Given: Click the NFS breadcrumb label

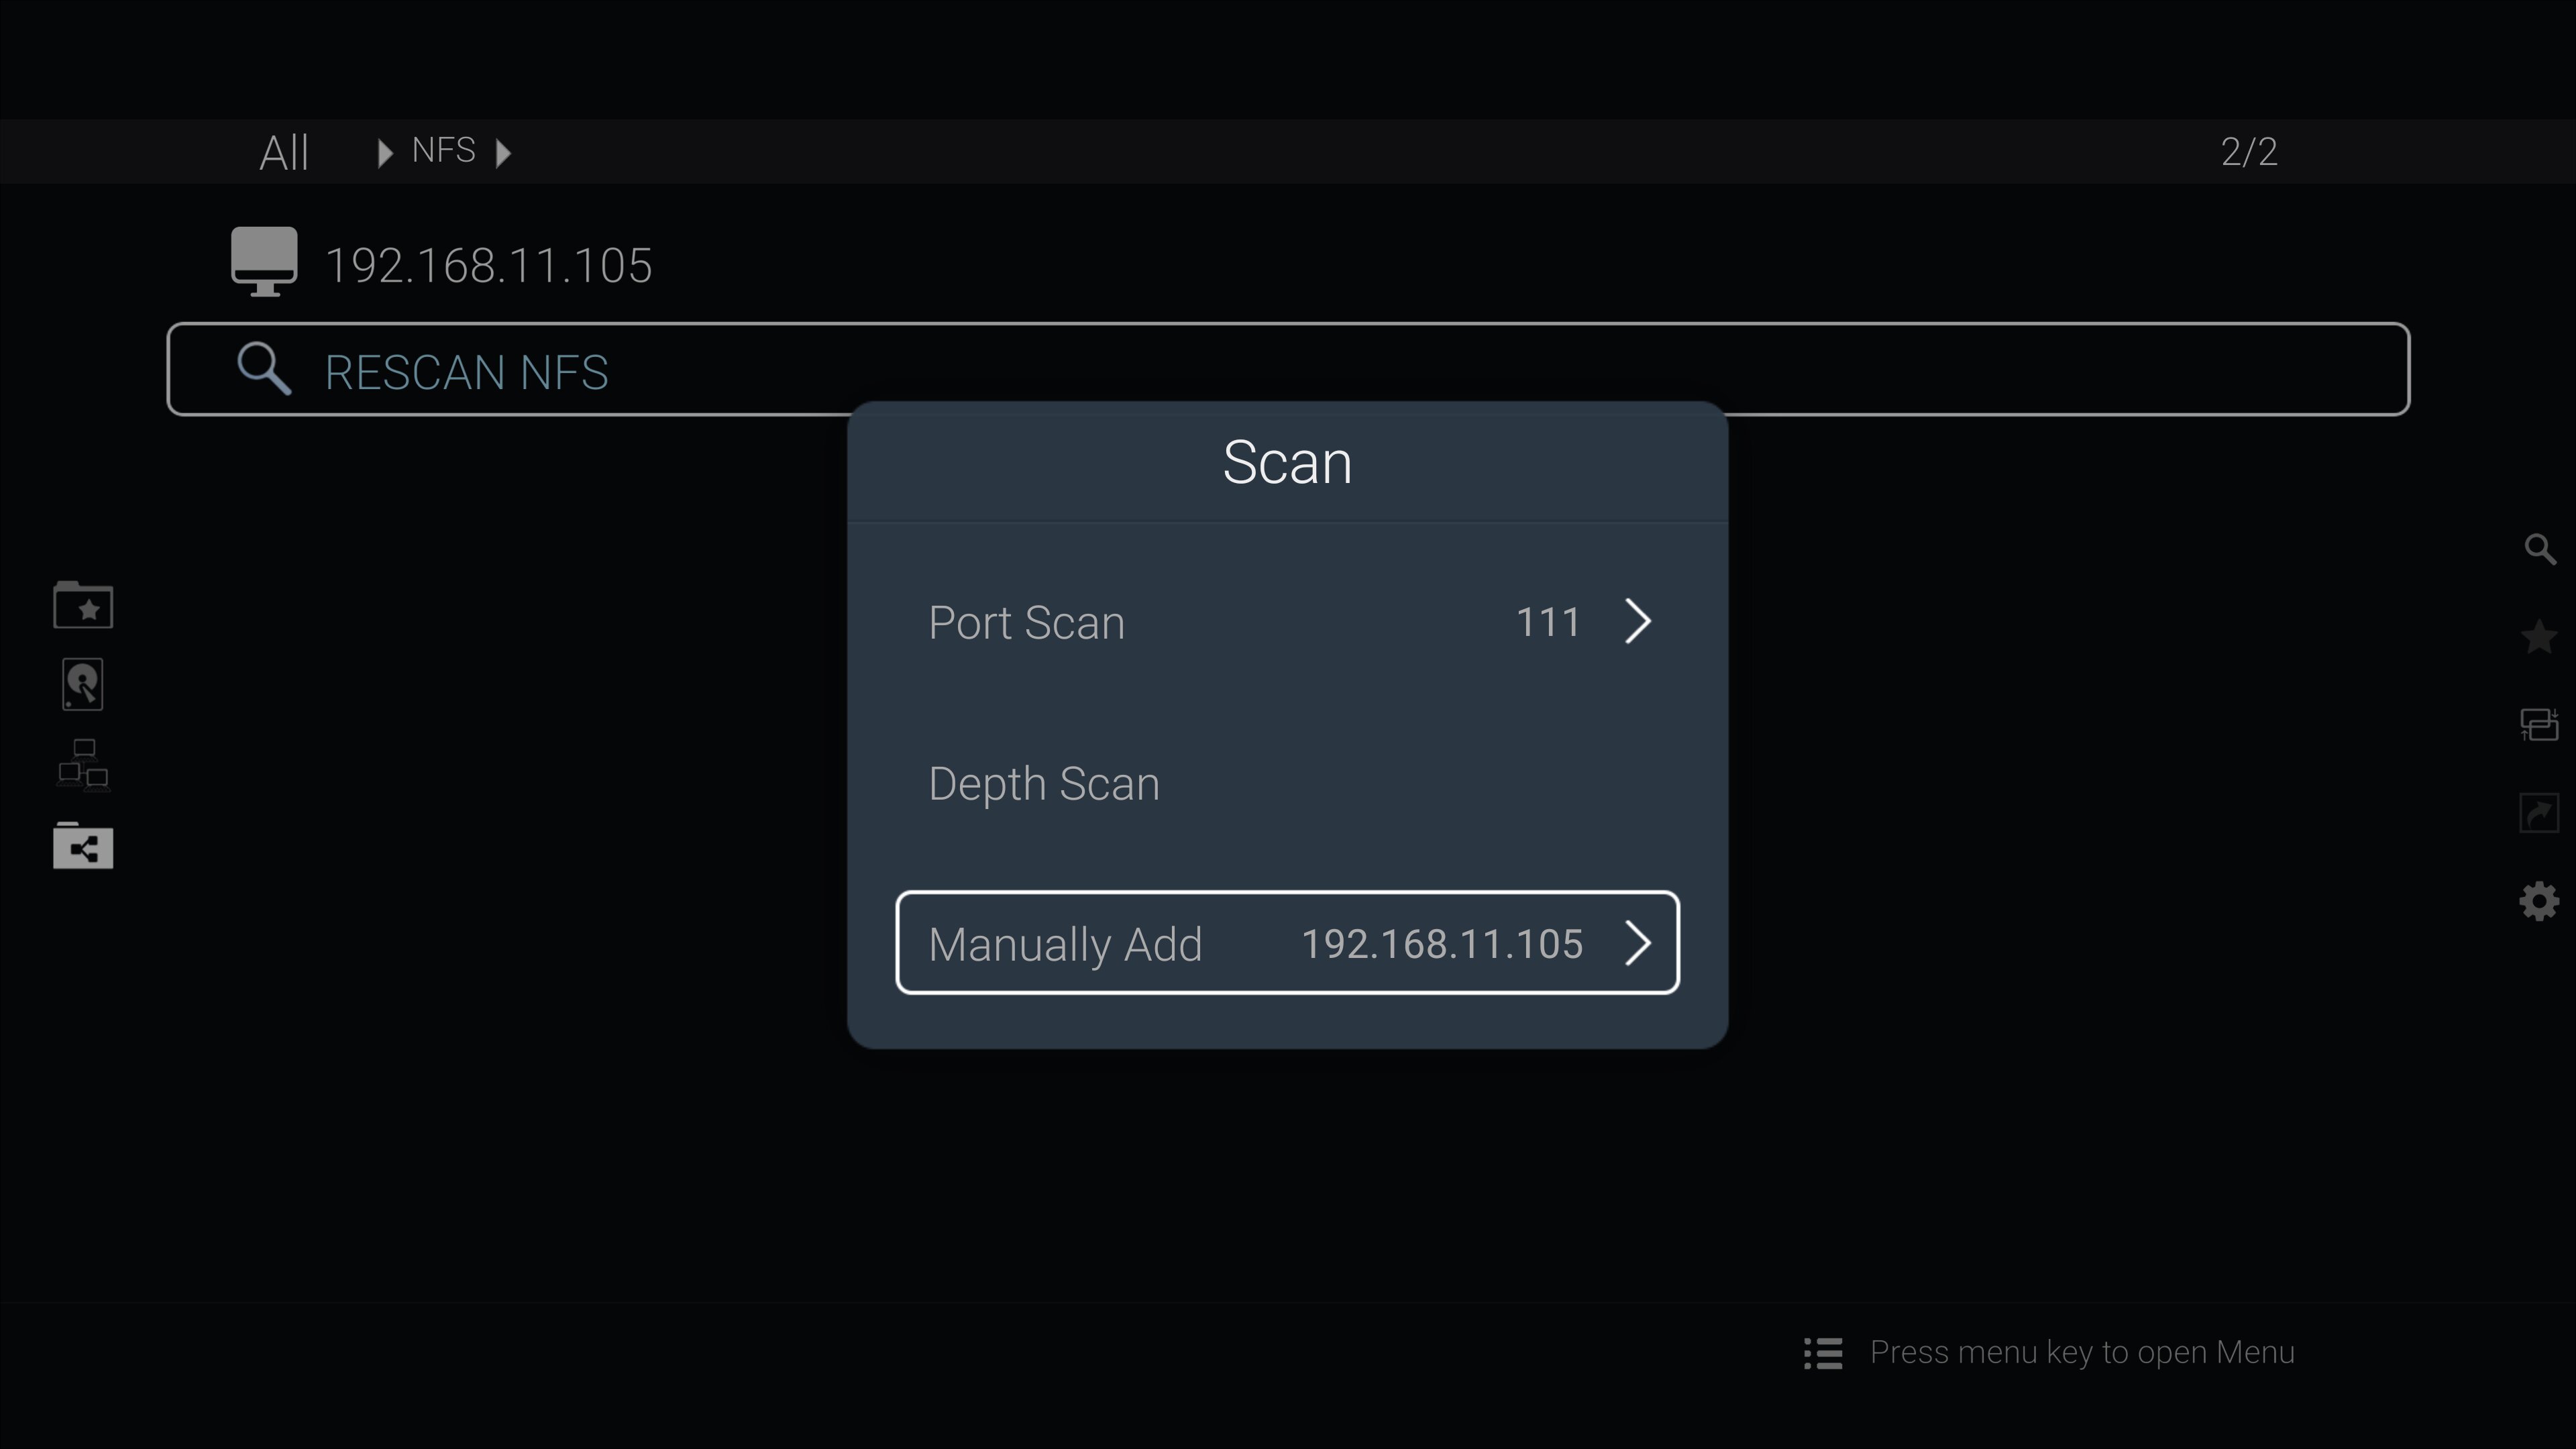Looking at the screenshot, I should tap(443, 151).
